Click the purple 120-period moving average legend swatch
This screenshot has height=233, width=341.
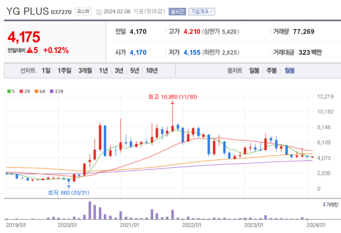point(52,91)
